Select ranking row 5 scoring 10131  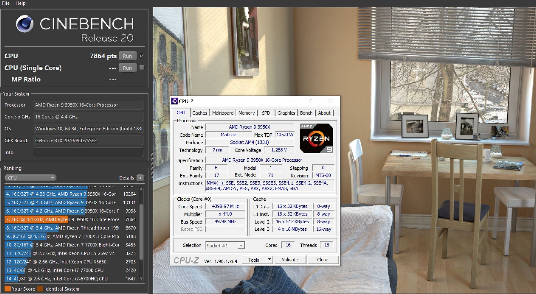(x=71, y=202)
